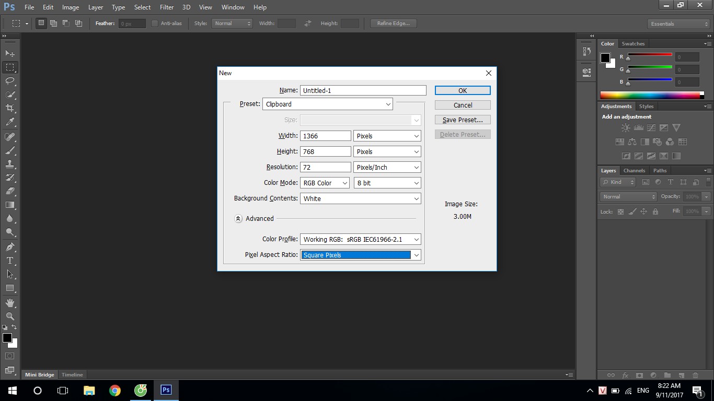Select the Pen tool
Screen dimensions: 714x401
pyautogui.click(x=10, y=246)
